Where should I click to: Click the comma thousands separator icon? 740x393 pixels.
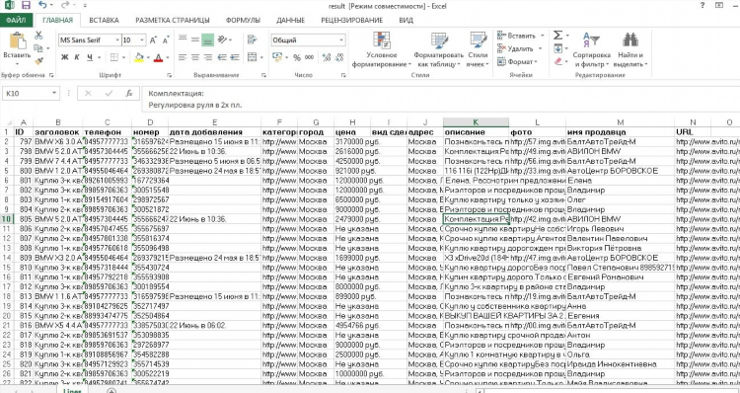pyautogui.click(x=309, y=57)
